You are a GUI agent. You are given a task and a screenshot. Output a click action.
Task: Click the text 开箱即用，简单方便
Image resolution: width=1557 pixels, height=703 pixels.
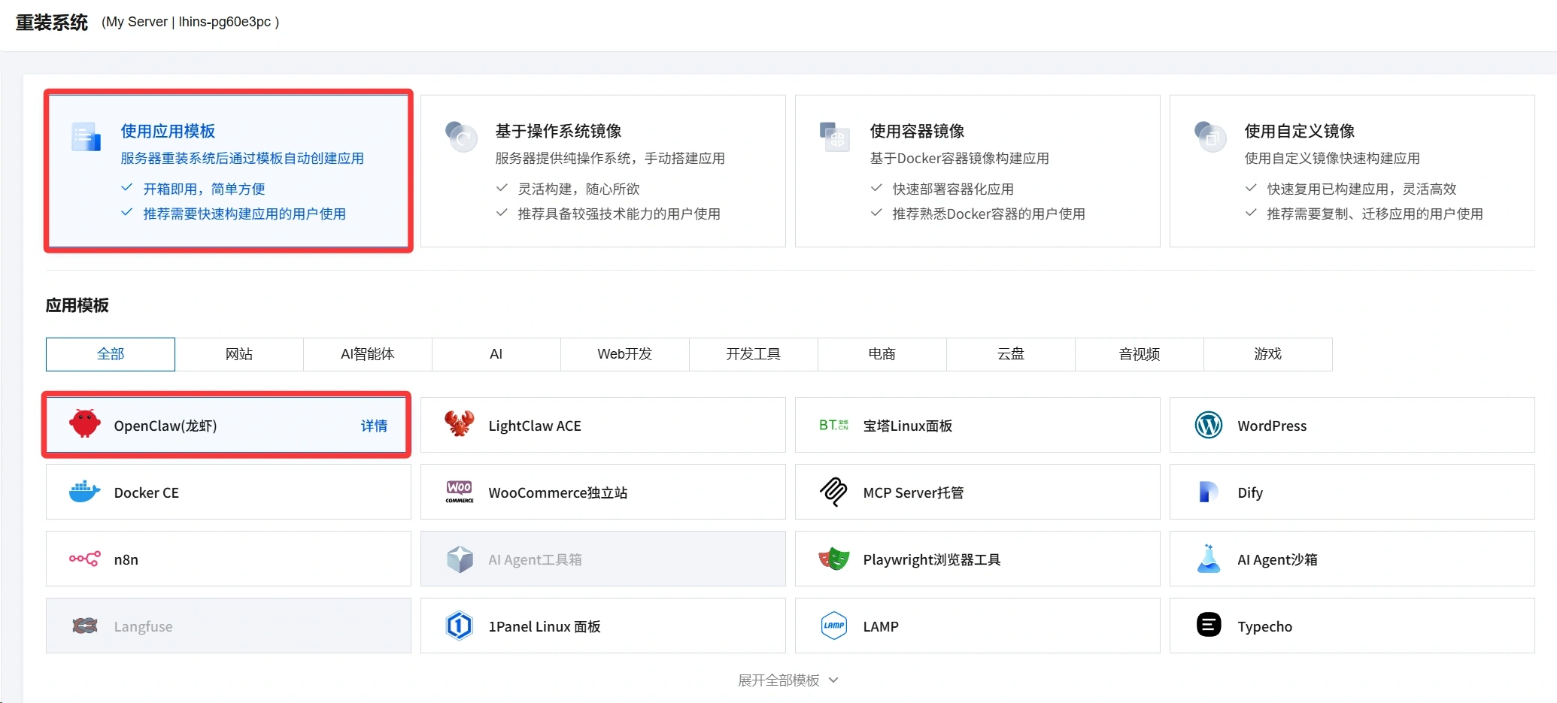[x=204, y=189]
